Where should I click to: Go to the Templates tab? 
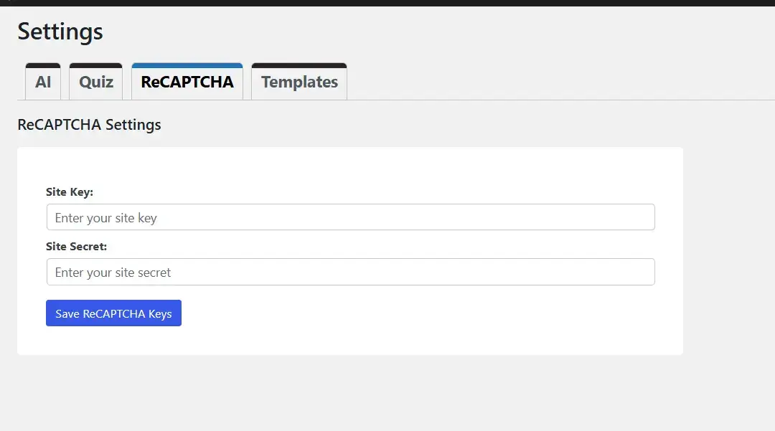[299, 82]
